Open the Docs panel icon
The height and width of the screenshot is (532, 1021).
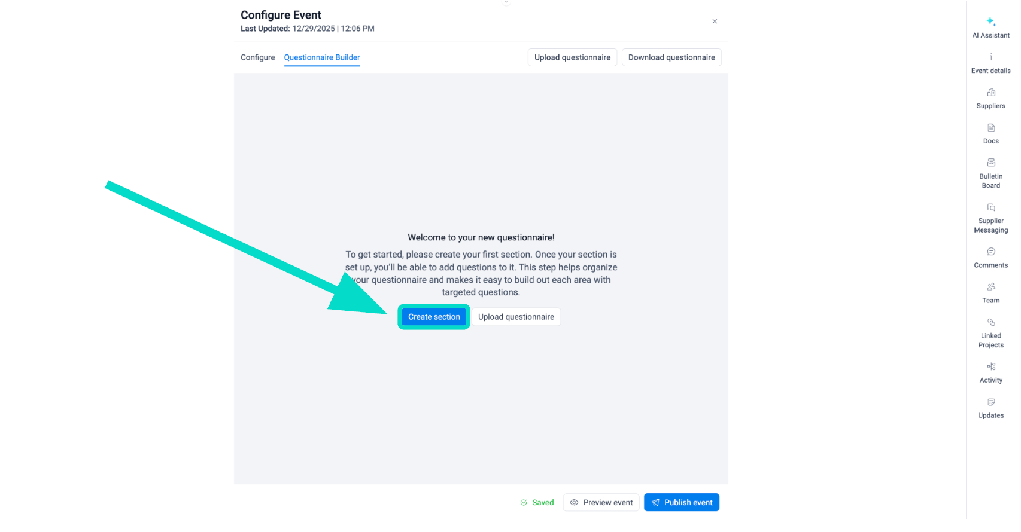point(990,128)
